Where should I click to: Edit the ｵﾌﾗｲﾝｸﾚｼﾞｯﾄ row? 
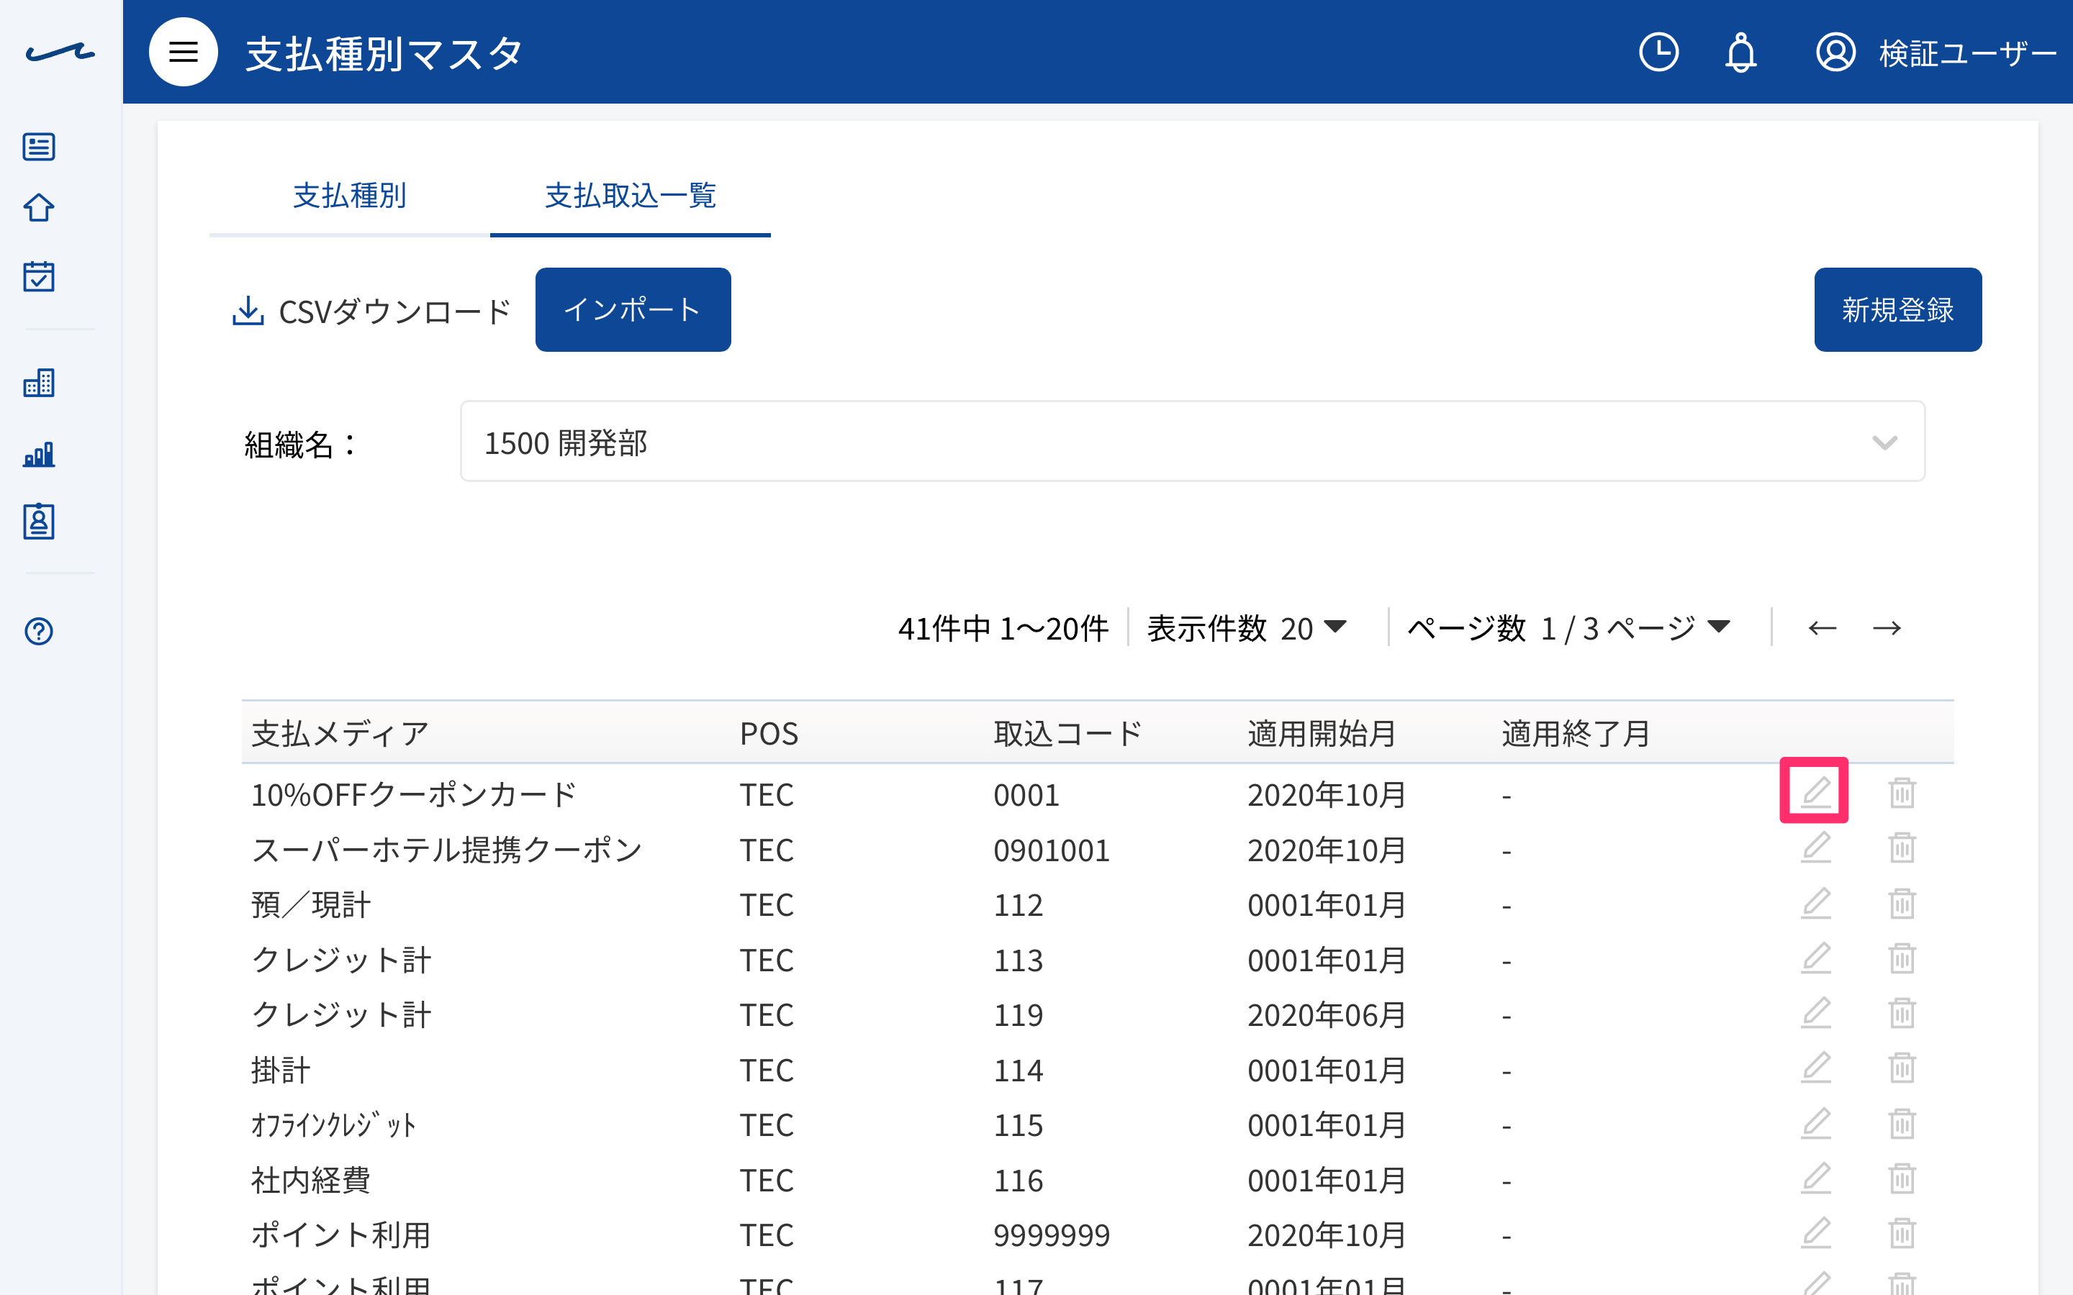1815,1124
